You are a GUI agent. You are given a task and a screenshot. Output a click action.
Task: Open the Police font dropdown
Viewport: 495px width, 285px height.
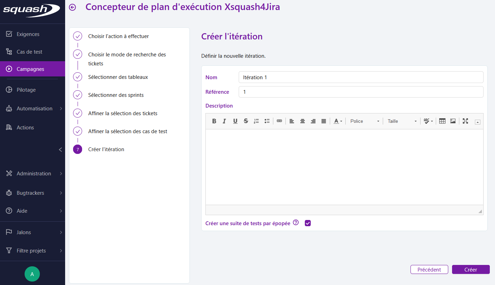(x=365, y=121)
